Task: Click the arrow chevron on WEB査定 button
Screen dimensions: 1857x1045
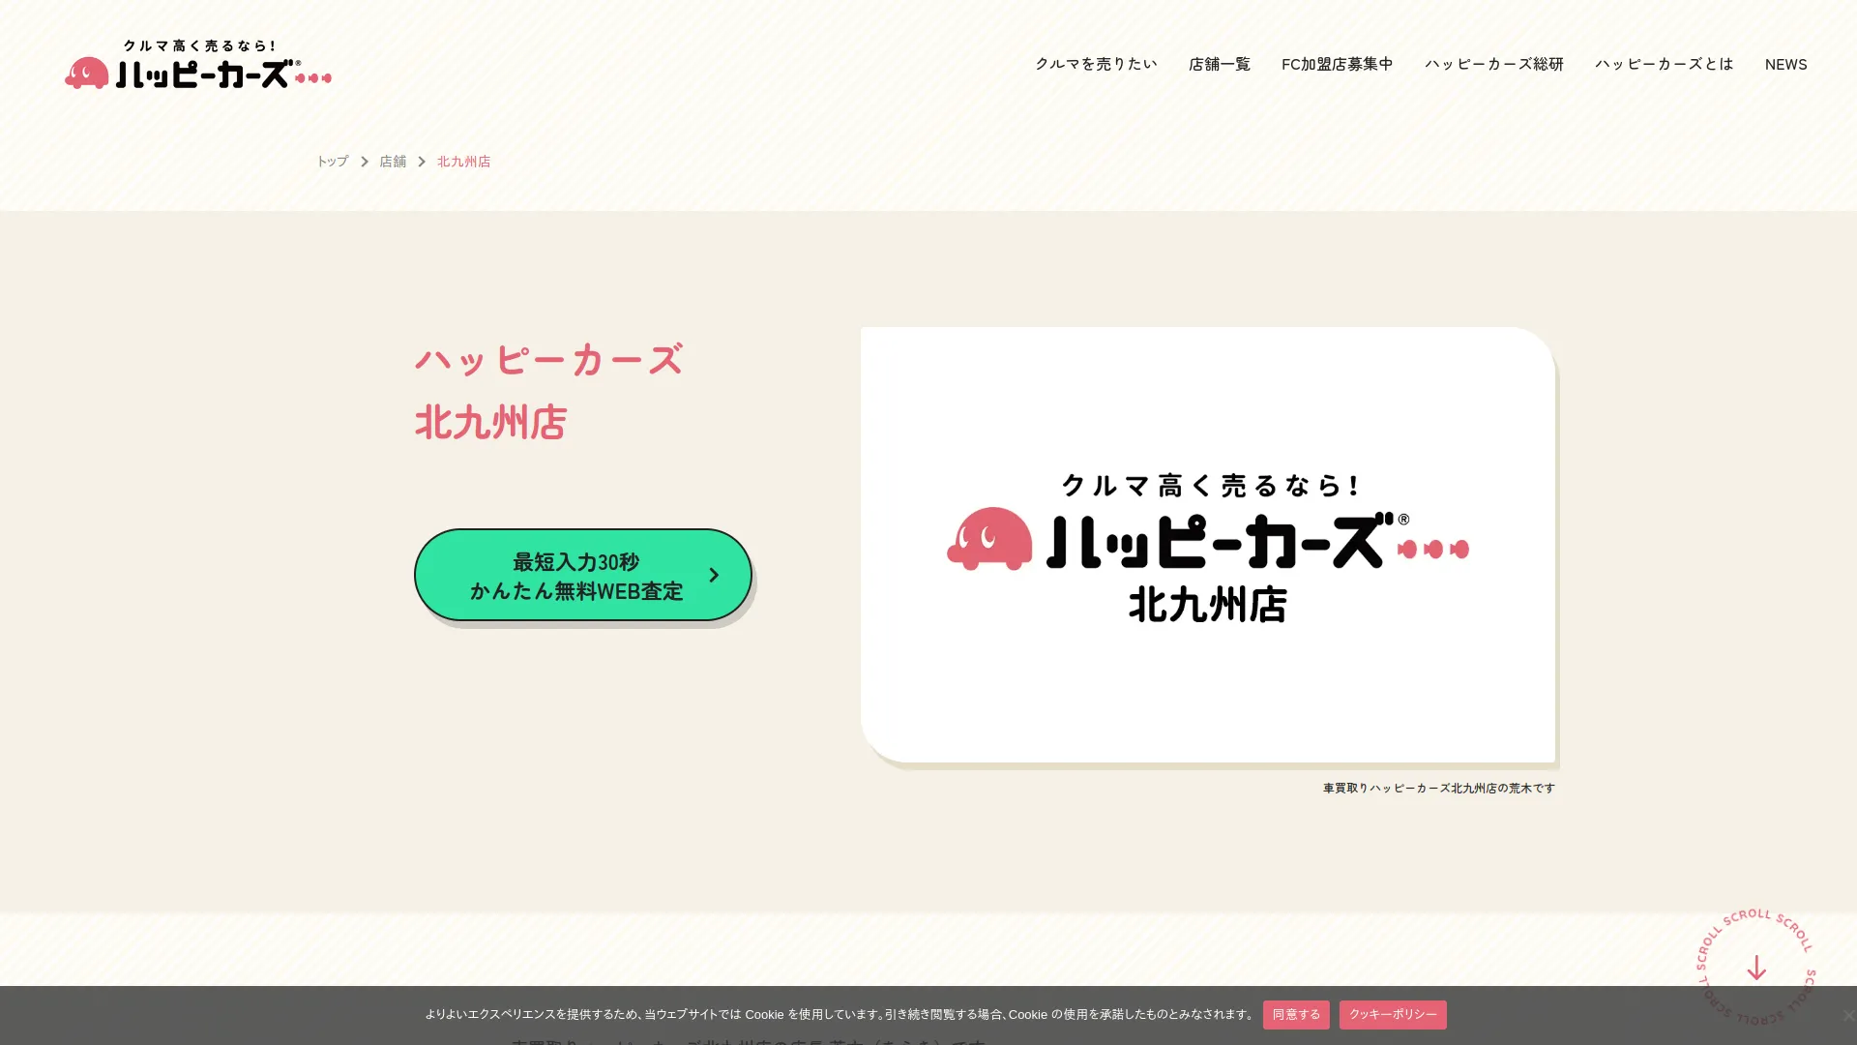Action: click(x=714, y=575)
